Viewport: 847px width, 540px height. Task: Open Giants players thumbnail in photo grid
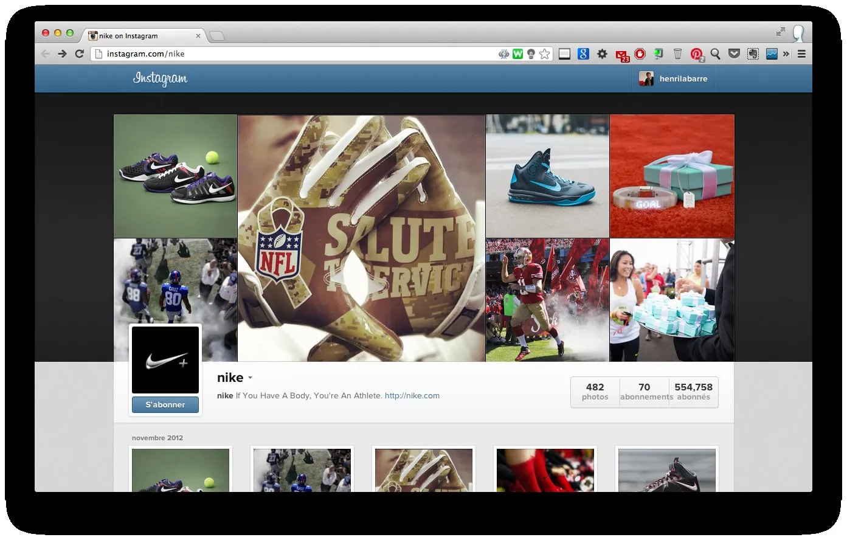click(x=302, y=470)
